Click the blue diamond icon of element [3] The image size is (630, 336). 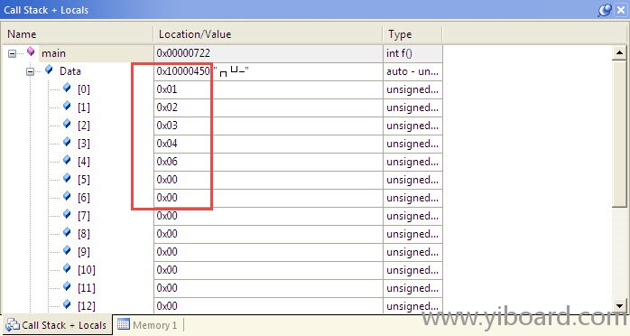pos(67,143)
